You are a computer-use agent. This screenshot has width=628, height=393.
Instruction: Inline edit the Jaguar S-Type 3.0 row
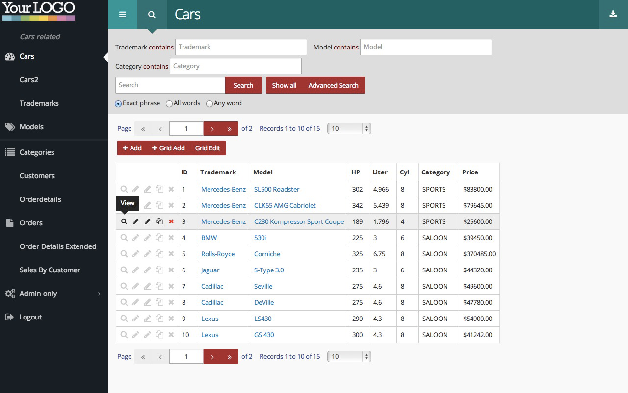tap(148, 270)
